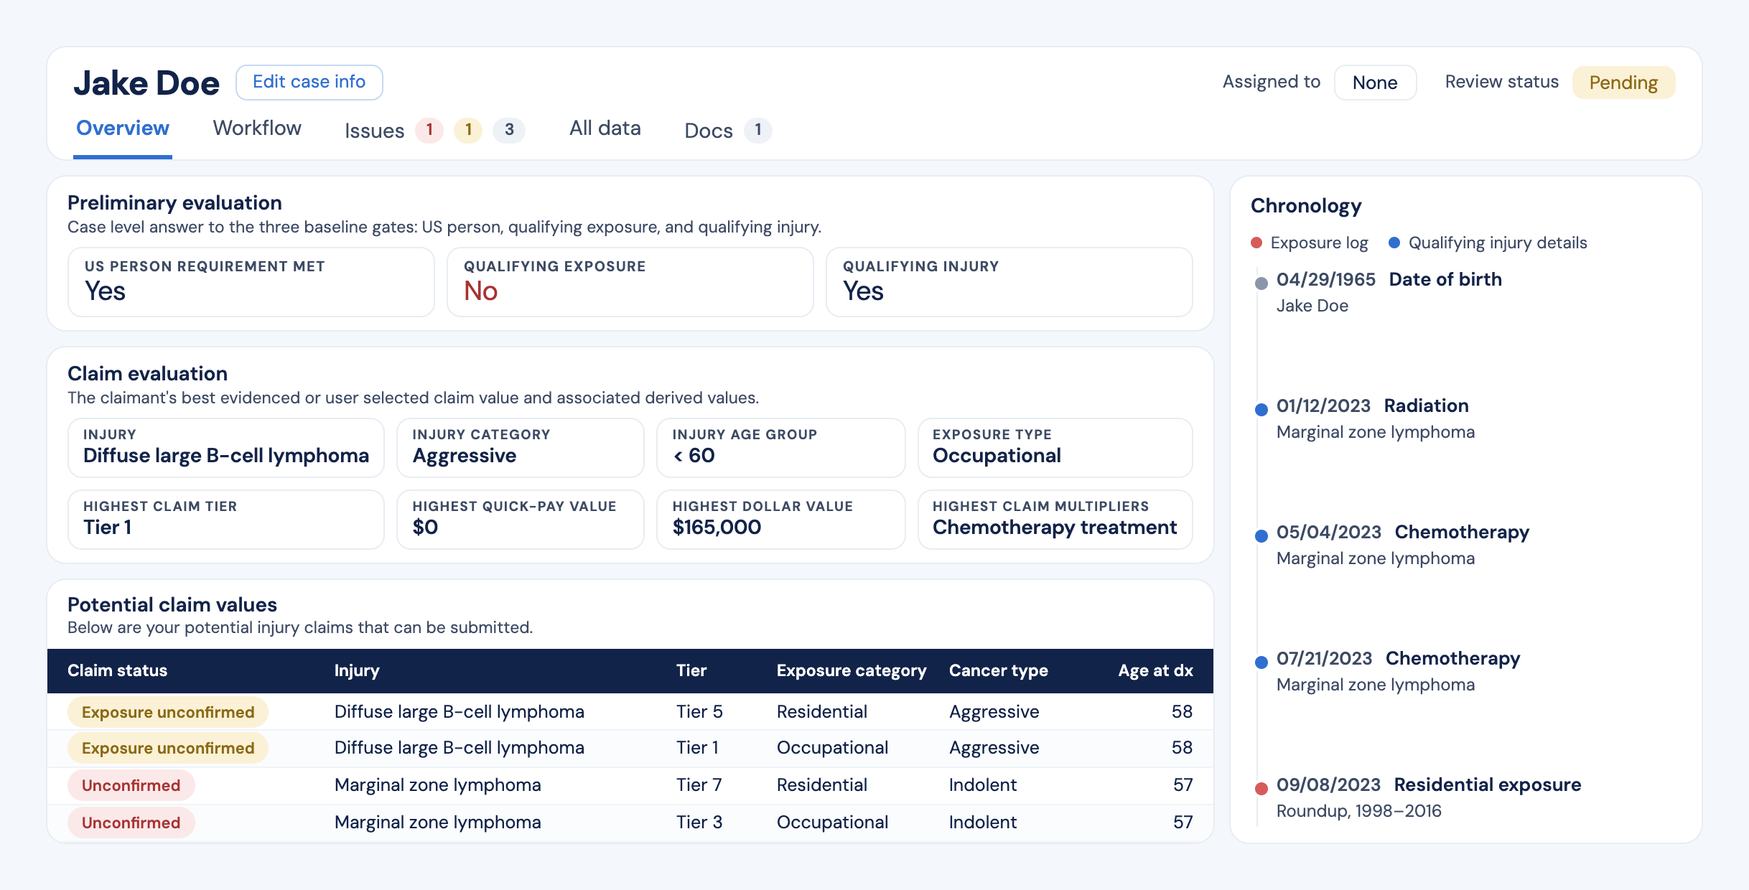Click the gray issues badge showing 3
This screenshot has height=890, width=1749.
click(509, 130)
